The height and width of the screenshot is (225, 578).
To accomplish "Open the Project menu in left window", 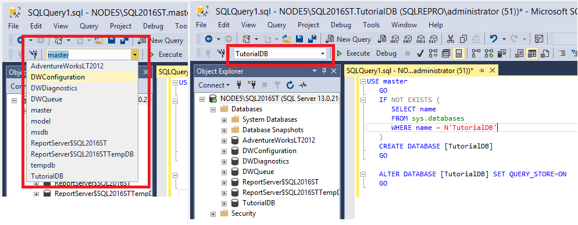I will (120, 26).
